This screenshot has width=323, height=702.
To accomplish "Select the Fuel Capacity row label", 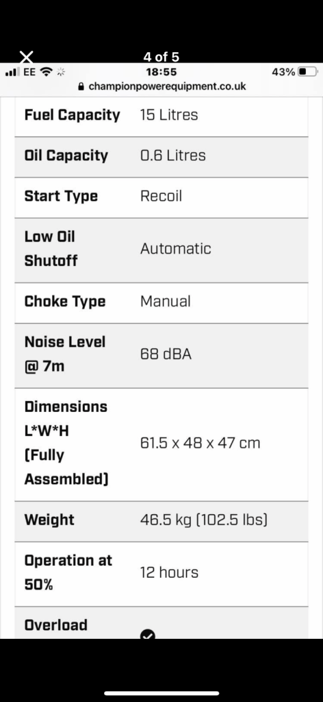I will 72,115.
